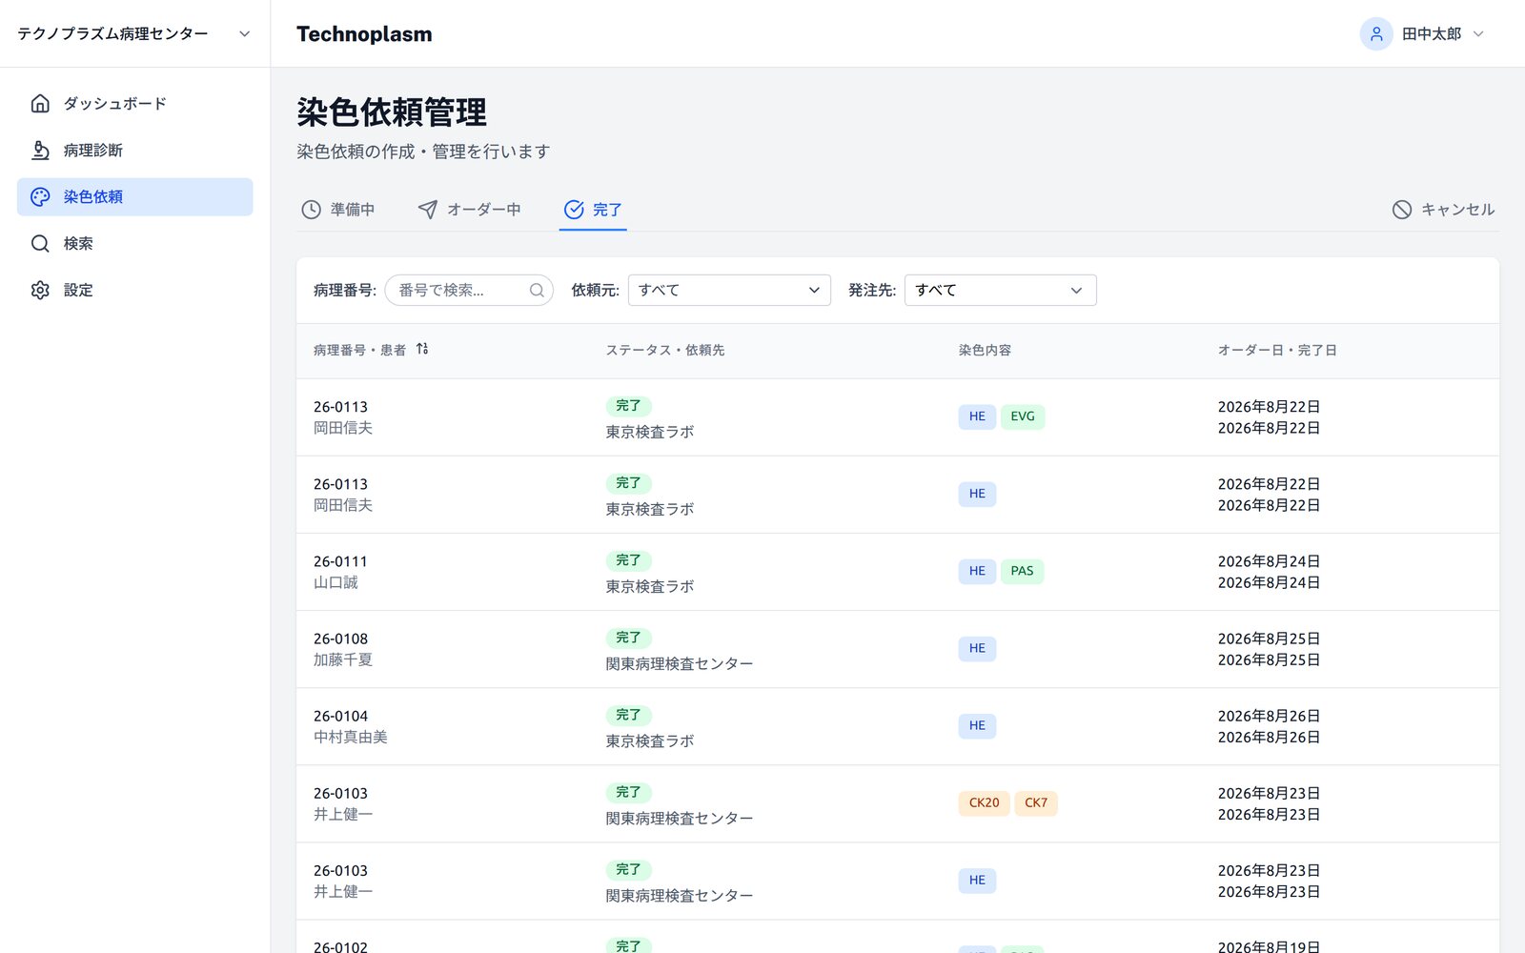The image size is (1525, 953).
Task: Click the user avatar icon
Action: (x=1376, y=34)
